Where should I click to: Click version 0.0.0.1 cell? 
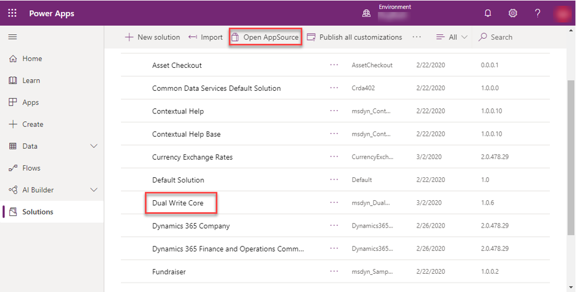tap(490, 65)
